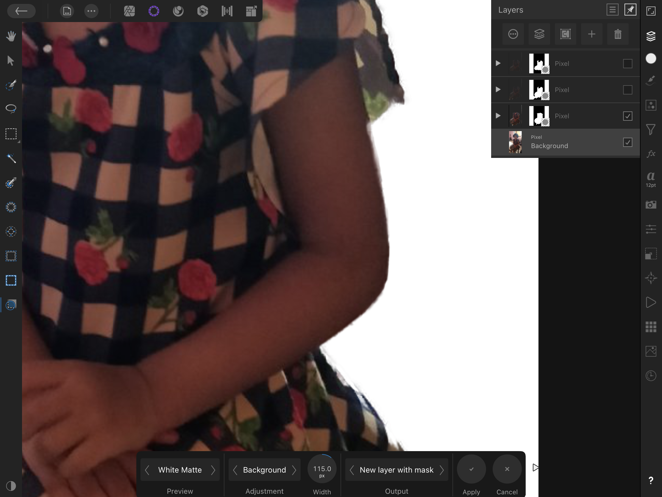The image size is (662, 497).
Task: Select the Flood Select magic wand
Action: point(11,158)
